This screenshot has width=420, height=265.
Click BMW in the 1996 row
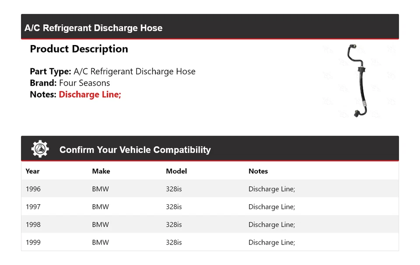coord(101,189)
